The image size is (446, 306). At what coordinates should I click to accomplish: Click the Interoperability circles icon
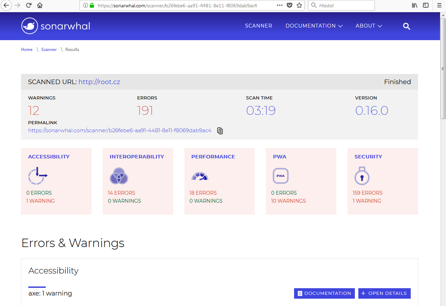click(119, 176)
